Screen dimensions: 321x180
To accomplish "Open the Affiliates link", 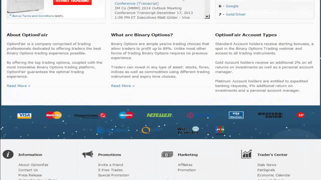I will tap(185, 165).
